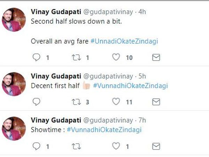The image size is (209, 157).
Task: Like the 'Showtime' tweet
Action: (x=116, y=146)
